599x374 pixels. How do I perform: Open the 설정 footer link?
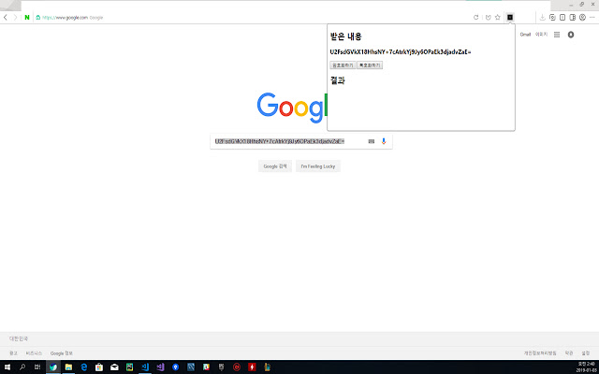coord(586,353)
